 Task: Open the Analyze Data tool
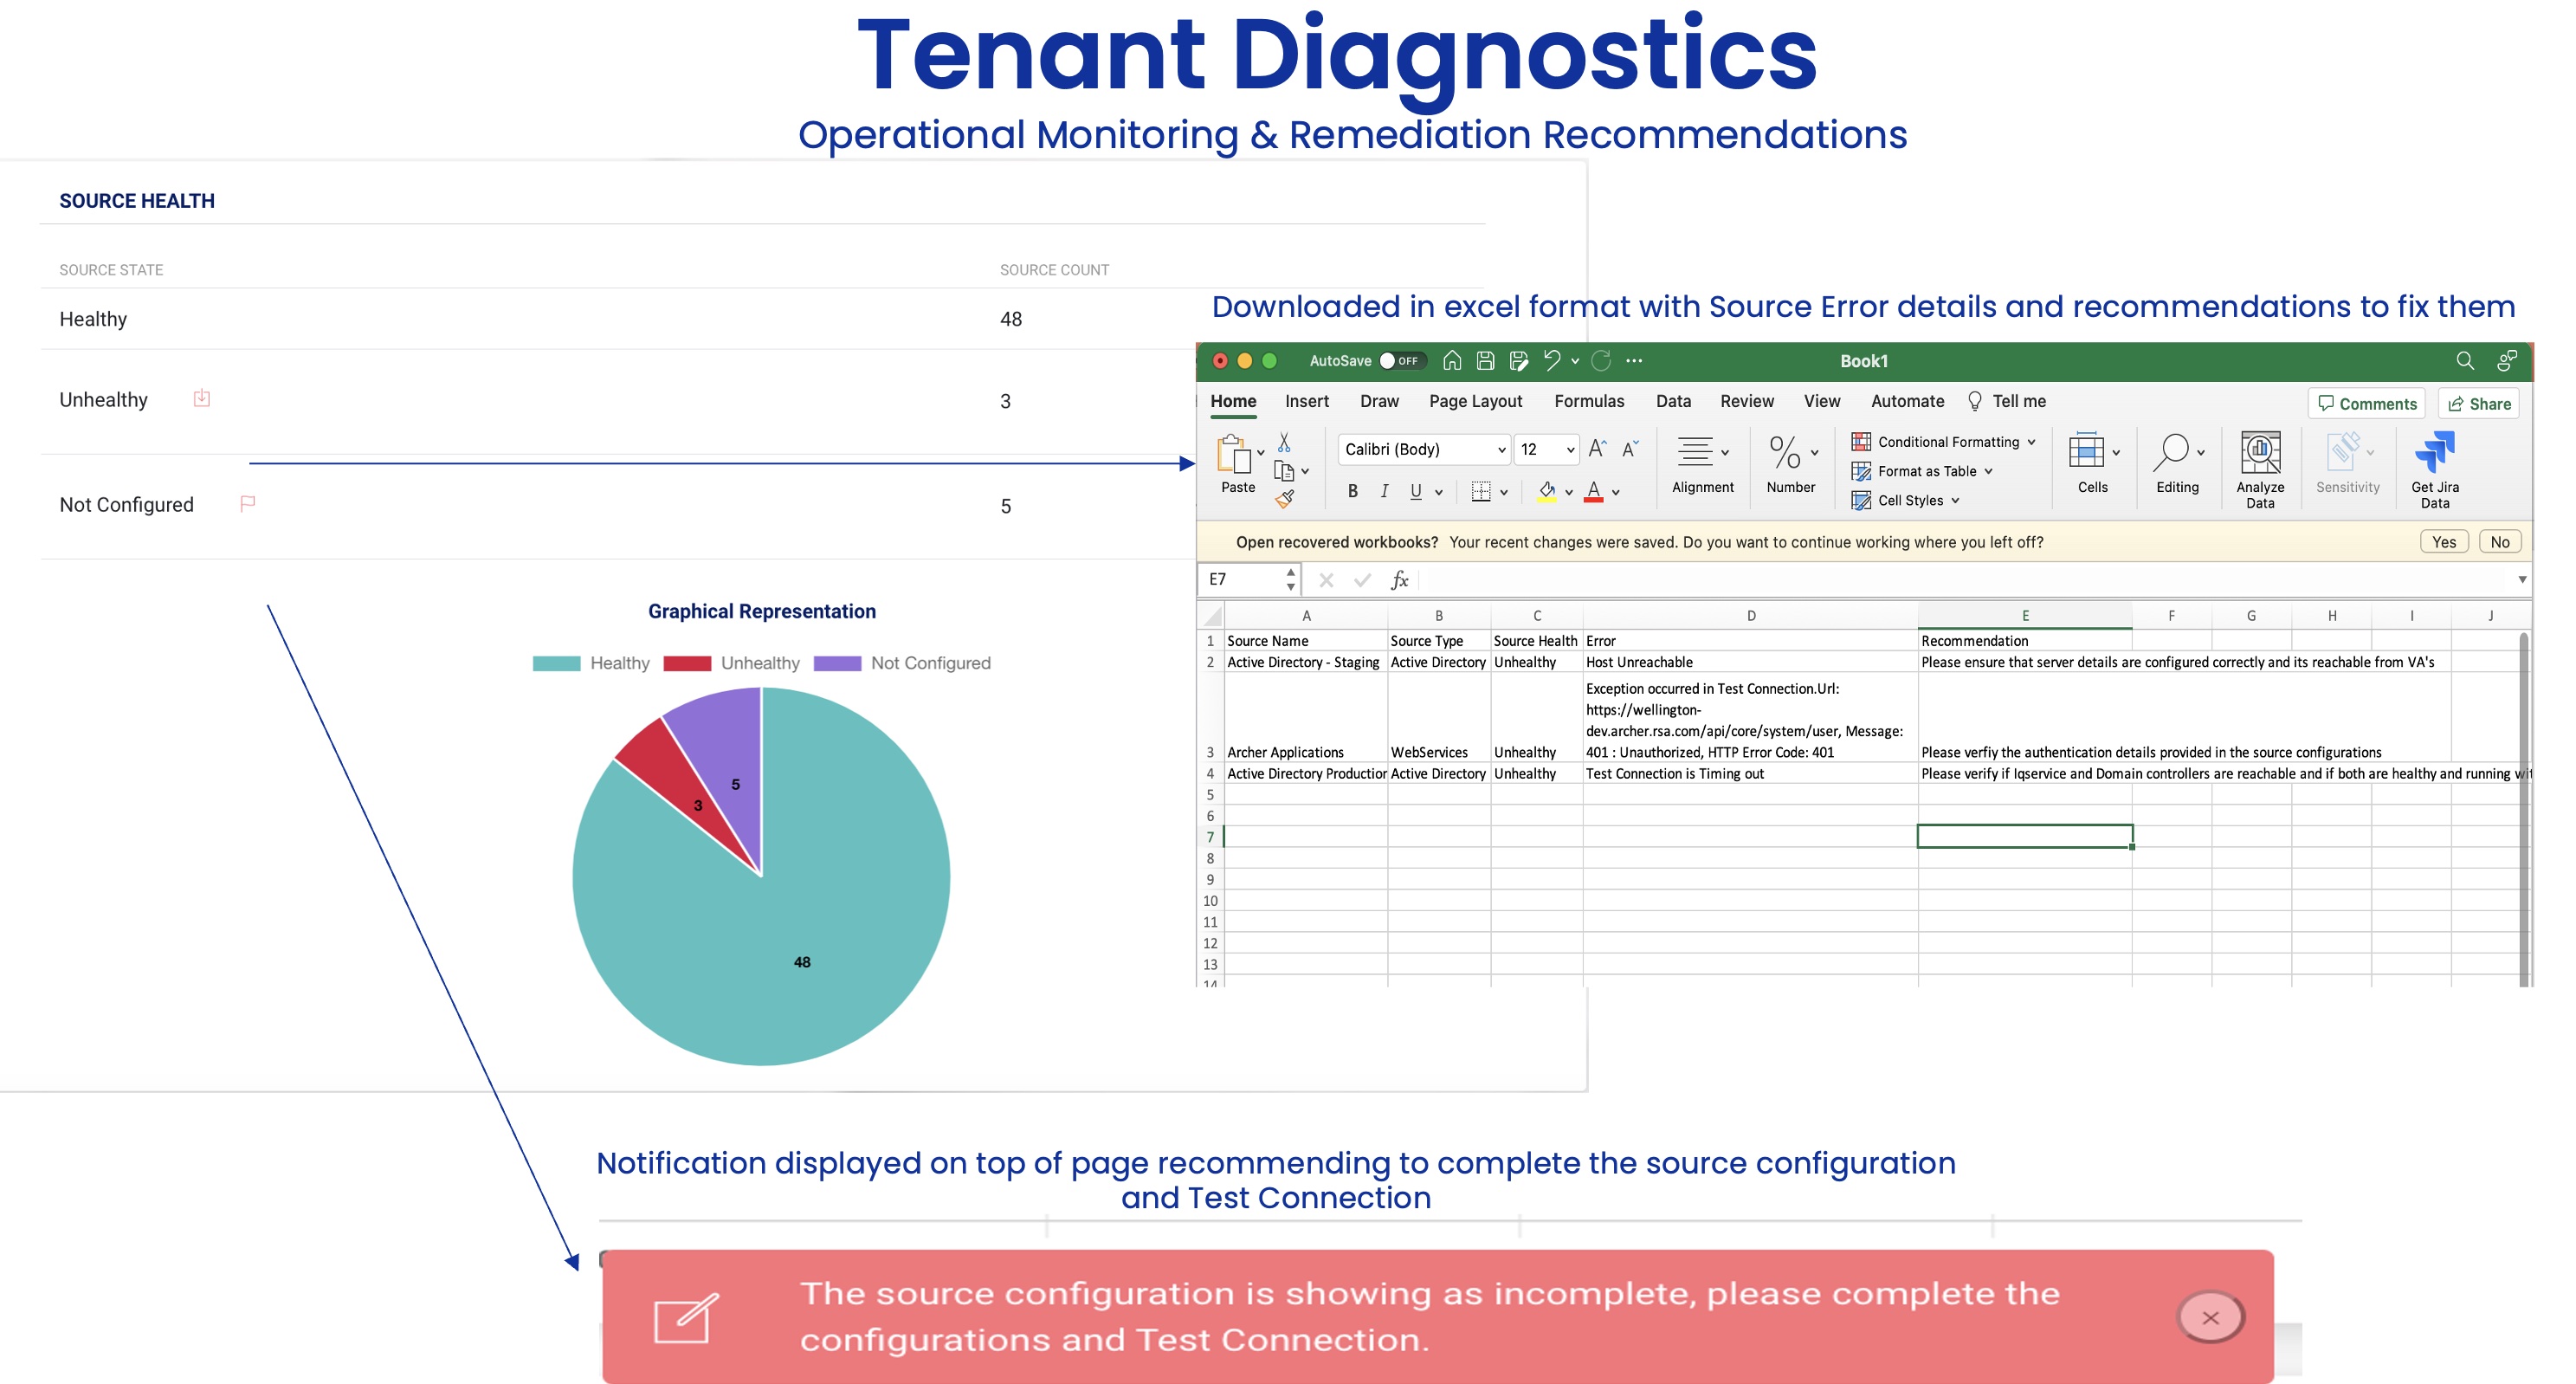pos(2259,455)
